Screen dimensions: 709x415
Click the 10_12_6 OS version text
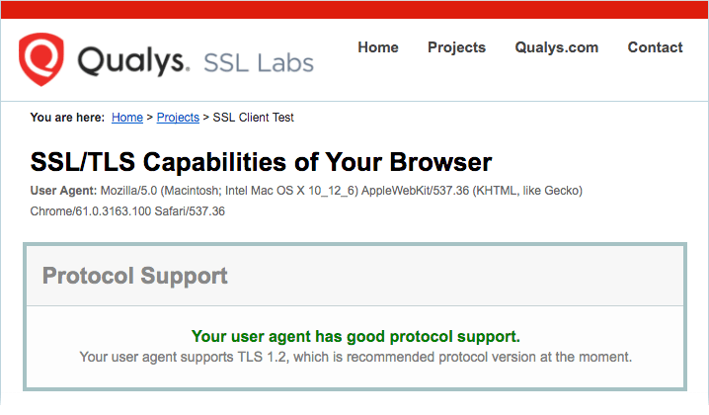[332, 190]
